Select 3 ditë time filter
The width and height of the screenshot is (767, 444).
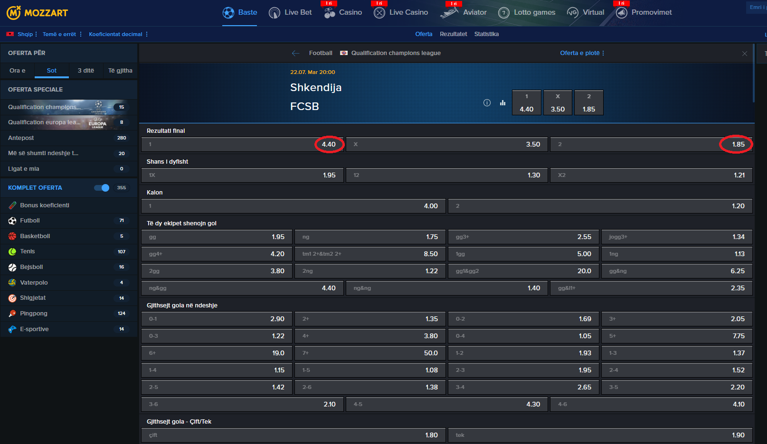(86, 71)
